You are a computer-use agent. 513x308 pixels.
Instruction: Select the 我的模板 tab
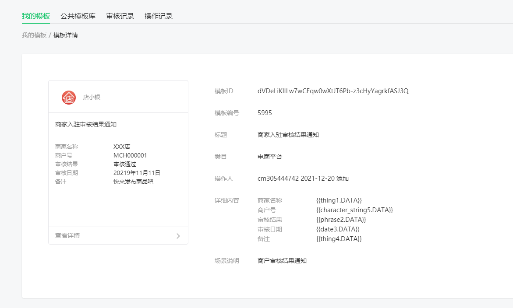pyautogui.click(x=35, y=15)
